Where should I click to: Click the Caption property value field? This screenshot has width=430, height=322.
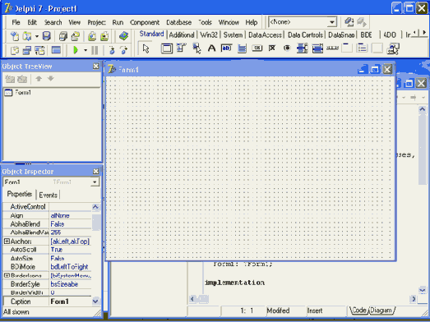pyautogui.click(x=71, y=301)
